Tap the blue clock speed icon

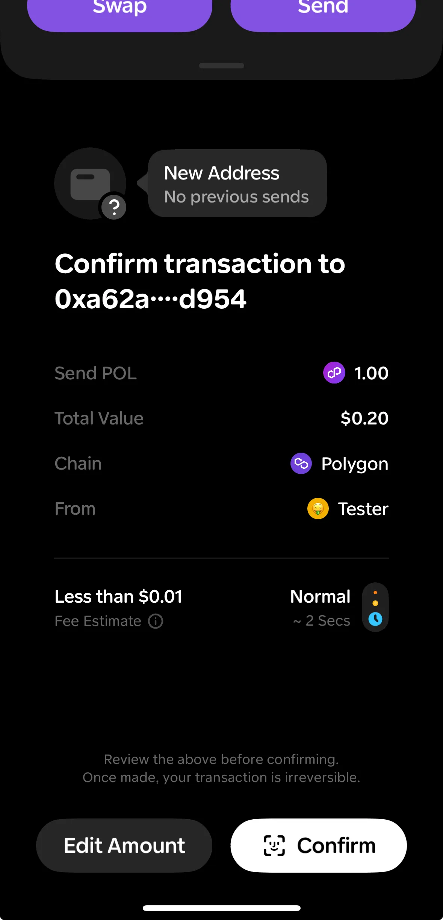[x=375, y=619]
